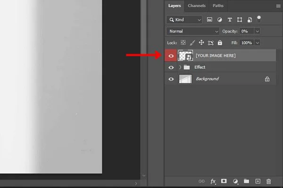Hide the Effect group

click(x=171, y=68)
